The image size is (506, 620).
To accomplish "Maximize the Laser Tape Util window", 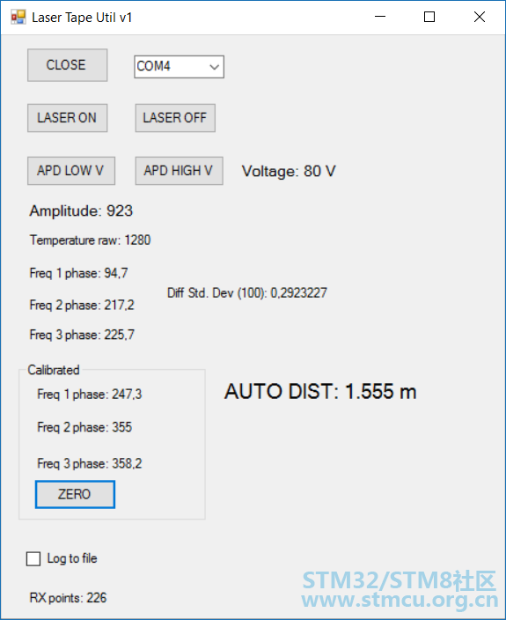I will [429, 17].
